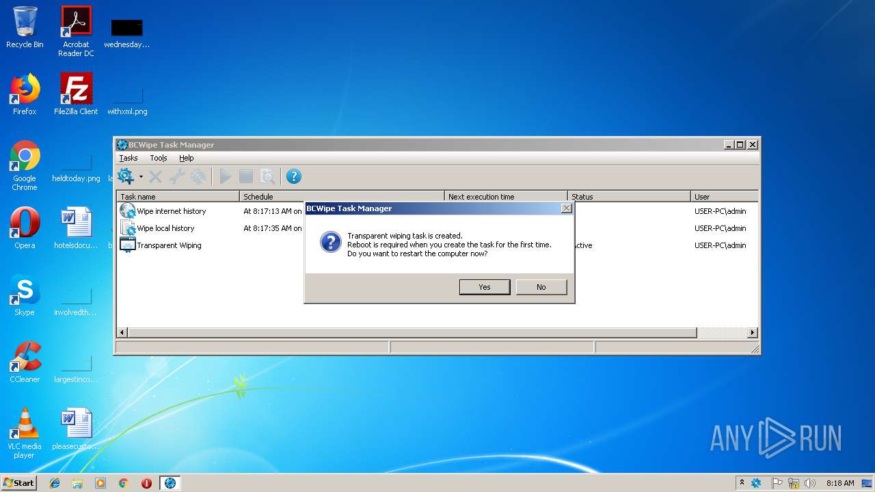
Task: Click the volume speaker tray icon
Action: click(810, 483)
